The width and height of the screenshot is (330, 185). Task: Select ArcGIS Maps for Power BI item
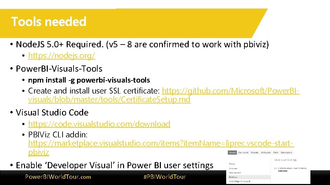tap(240, 182)
